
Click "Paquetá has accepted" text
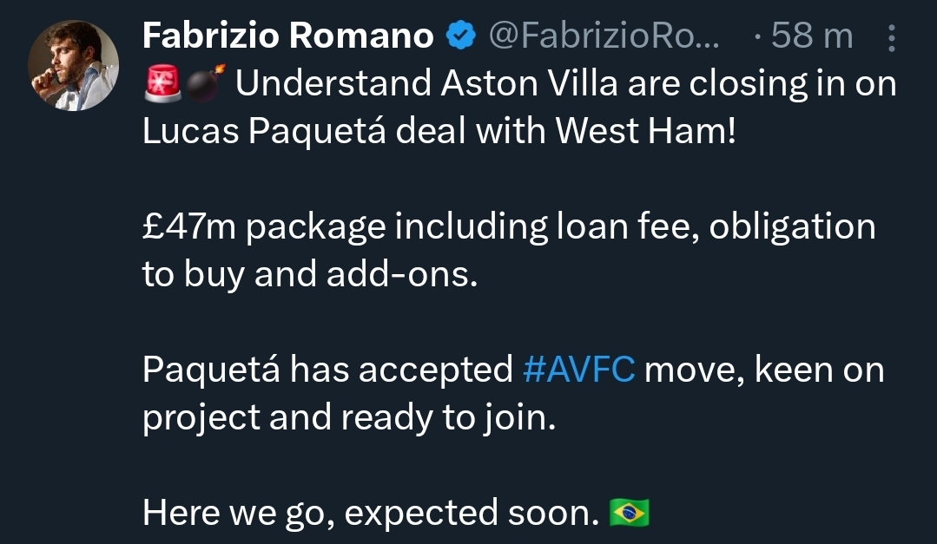click(x=327, y=370)
